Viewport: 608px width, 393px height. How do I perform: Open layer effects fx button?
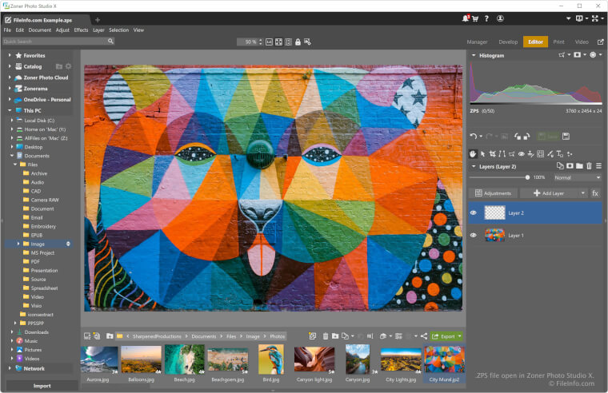595,193
